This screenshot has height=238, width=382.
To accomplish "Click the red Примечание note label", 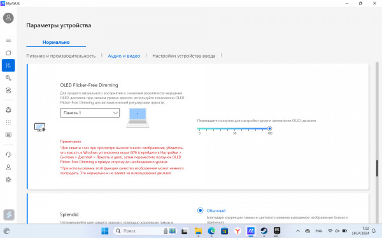I will coord(71,142).
